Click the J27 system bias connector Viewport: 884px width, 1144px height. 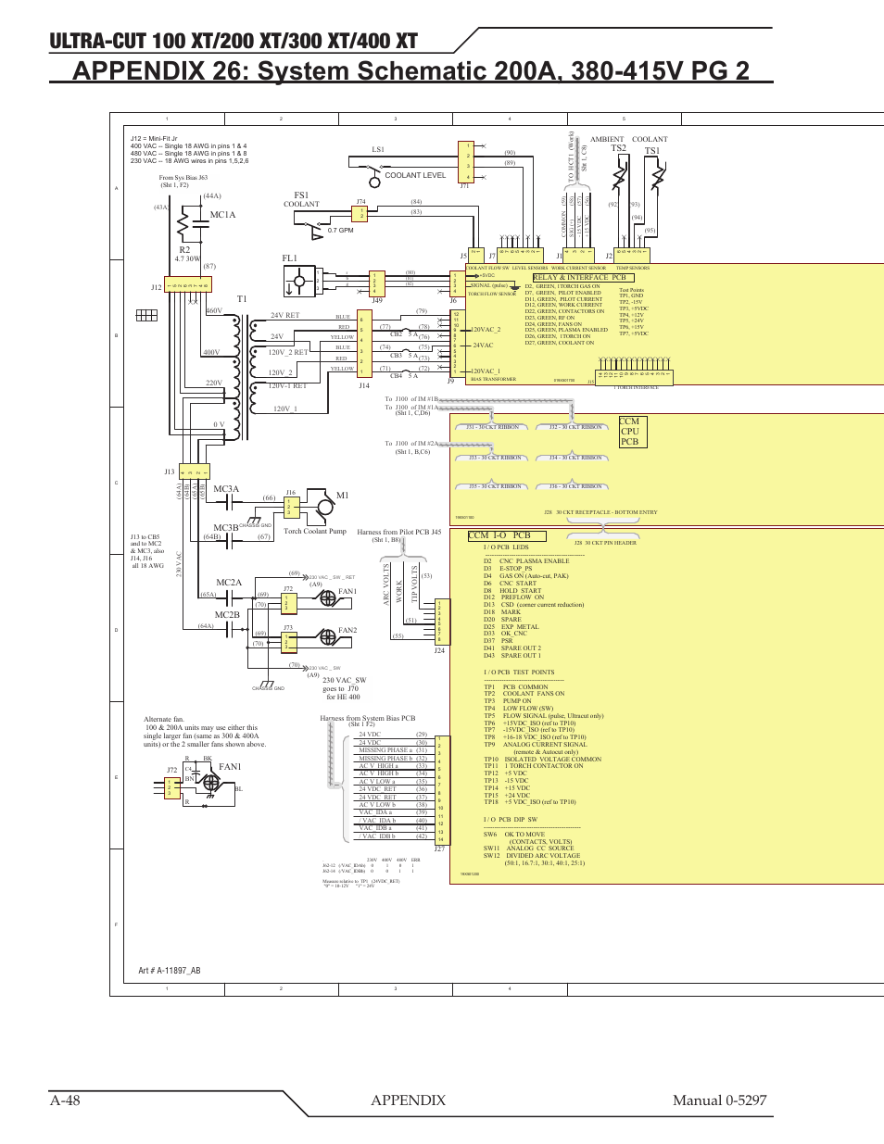tap(441, 790)
